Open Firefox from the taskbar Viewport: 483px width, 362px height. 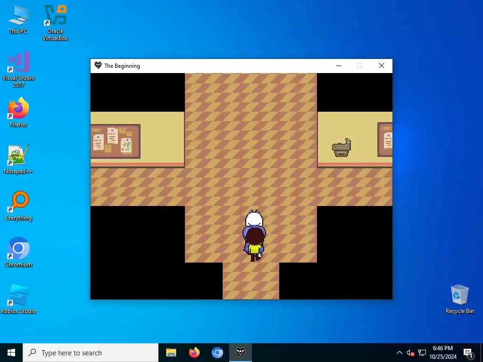[194, 353]
